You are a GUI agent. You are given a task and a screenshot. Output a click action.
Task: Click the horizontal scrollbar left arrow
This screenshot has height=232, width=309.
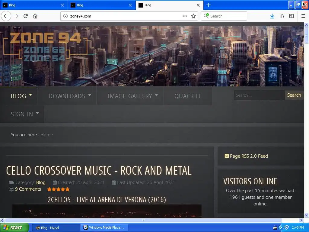[2, 220]
